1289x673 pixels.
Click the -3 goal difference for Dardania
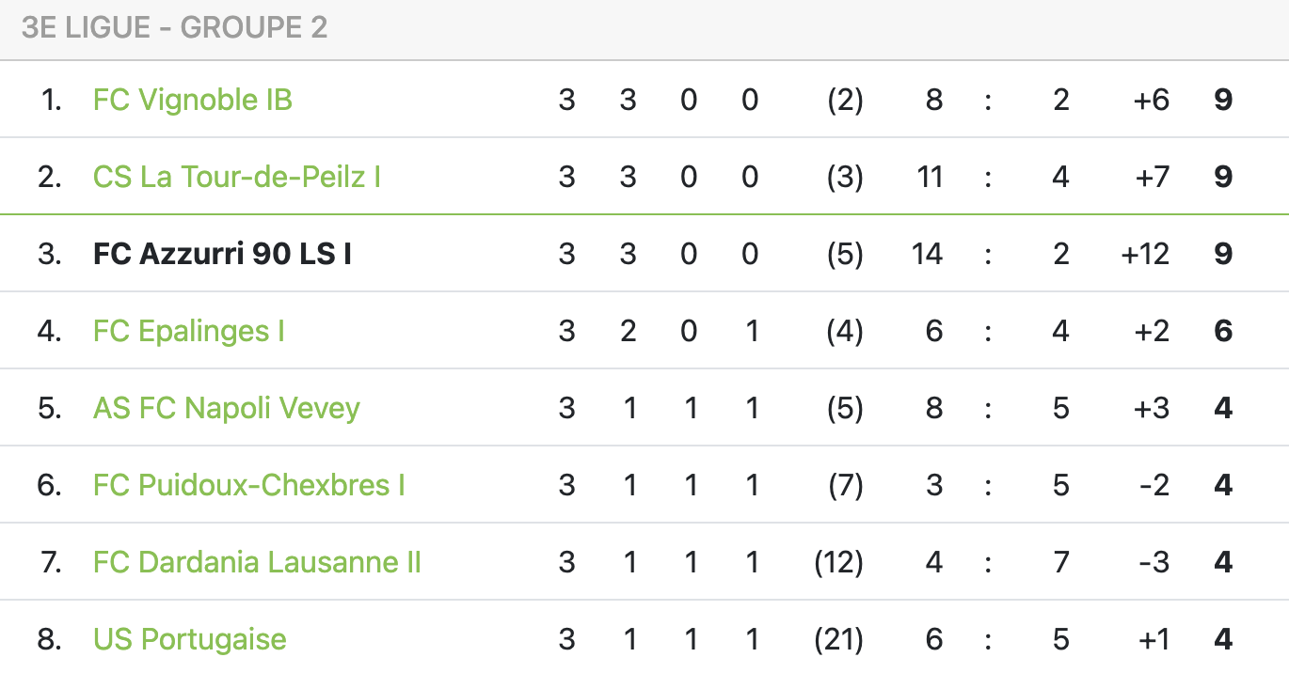(x=1154, y=562)
